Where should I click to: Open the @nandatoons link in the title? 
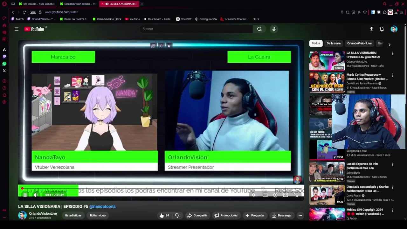click(102, 206)
